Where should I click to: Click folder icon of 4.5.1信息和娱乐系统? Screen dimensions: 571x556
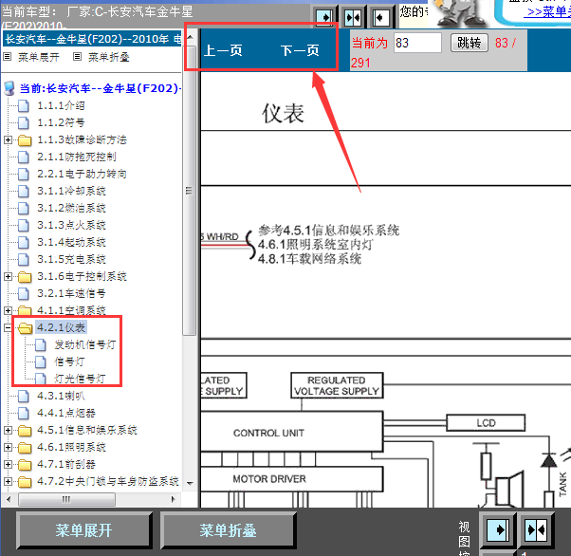[x=25, y=431]
